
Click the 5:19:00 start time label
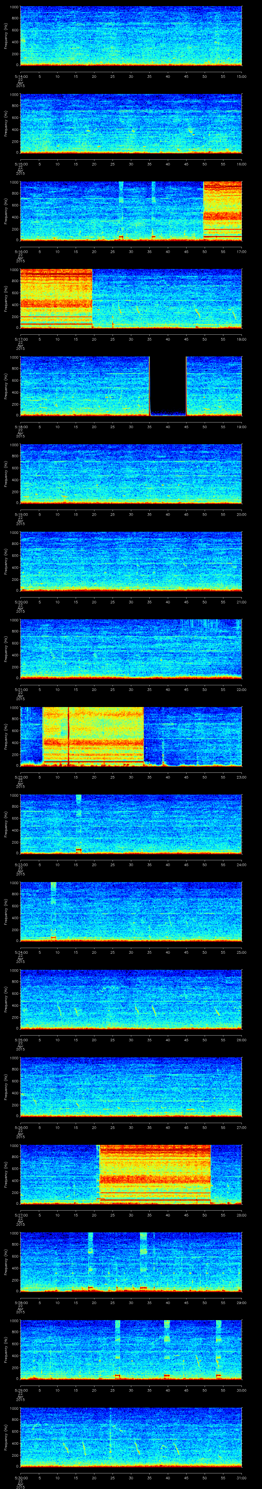21,515
